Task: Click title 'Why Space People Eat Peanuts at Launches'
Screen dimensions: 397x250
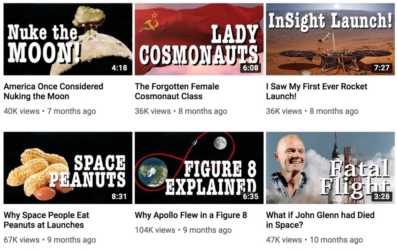Action: click(47, 220)
